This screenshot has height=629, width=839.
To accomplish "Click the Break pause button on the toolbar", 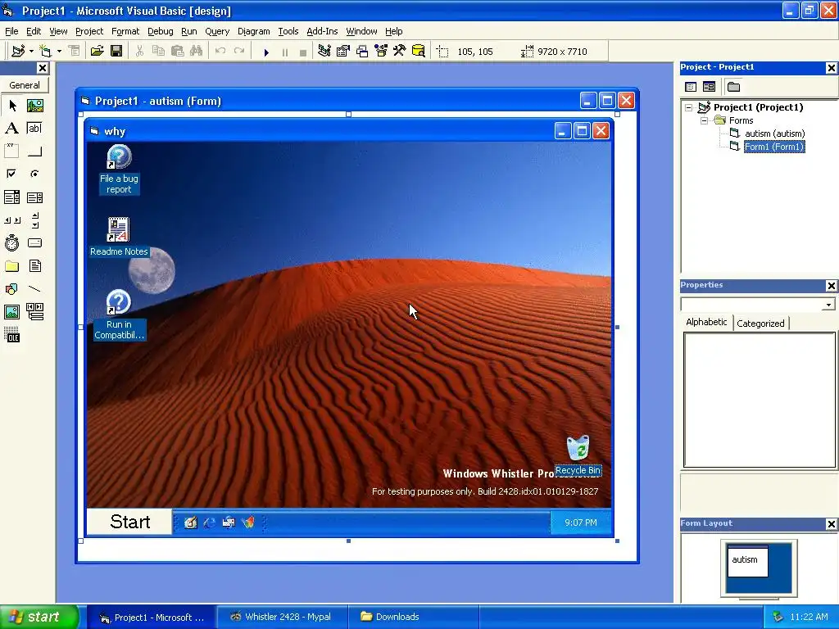I will point(284,52).
